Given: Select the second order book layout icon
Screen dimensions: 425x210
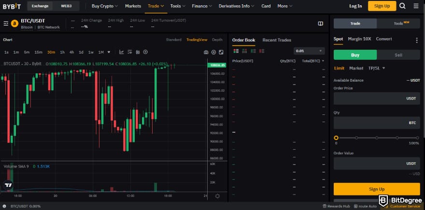Looking at the screenshot, I should (x=244, y=51).
